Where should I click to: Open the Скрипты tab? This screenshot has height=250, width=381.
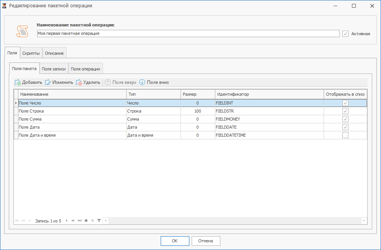pos(31,53)
